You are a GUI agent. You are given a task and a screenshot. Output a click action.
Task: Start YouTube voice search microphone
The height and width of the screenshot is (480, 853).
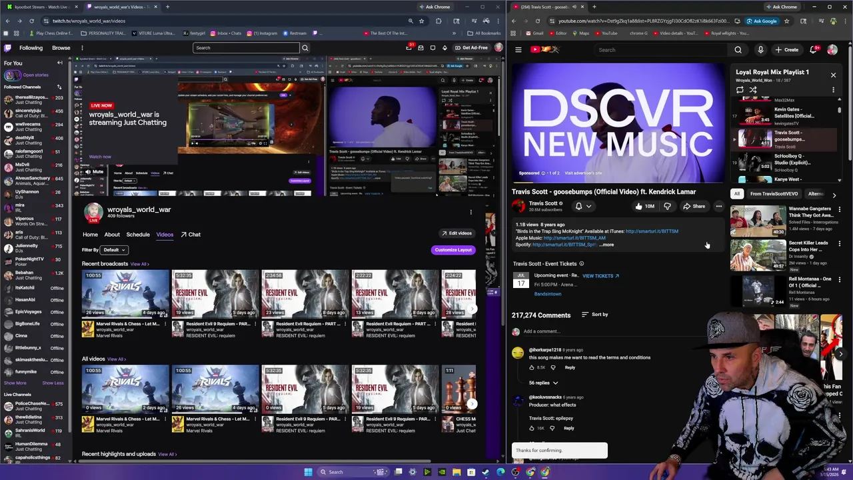click(760, 49)
